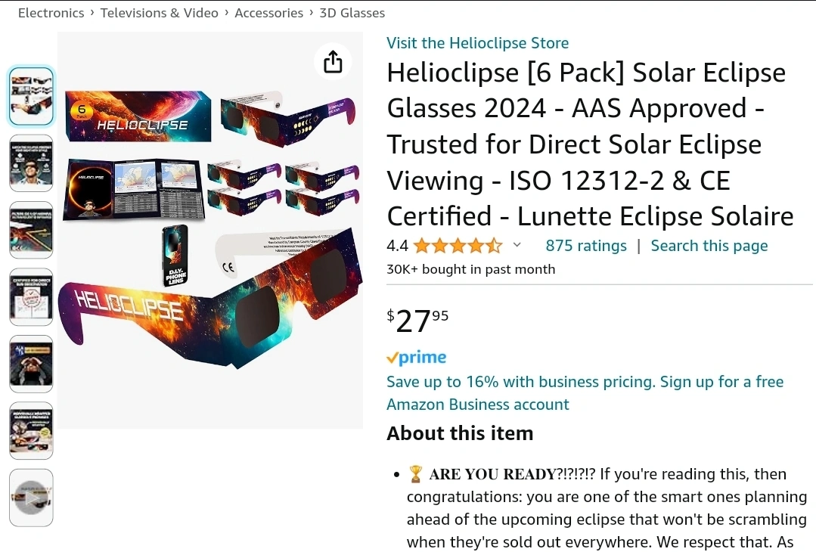Click Search this page link
The image size is (816, 552).
[709, 246]
